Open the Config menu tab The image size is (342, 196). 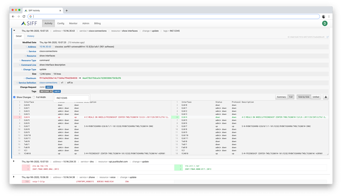tap(60, 23)
